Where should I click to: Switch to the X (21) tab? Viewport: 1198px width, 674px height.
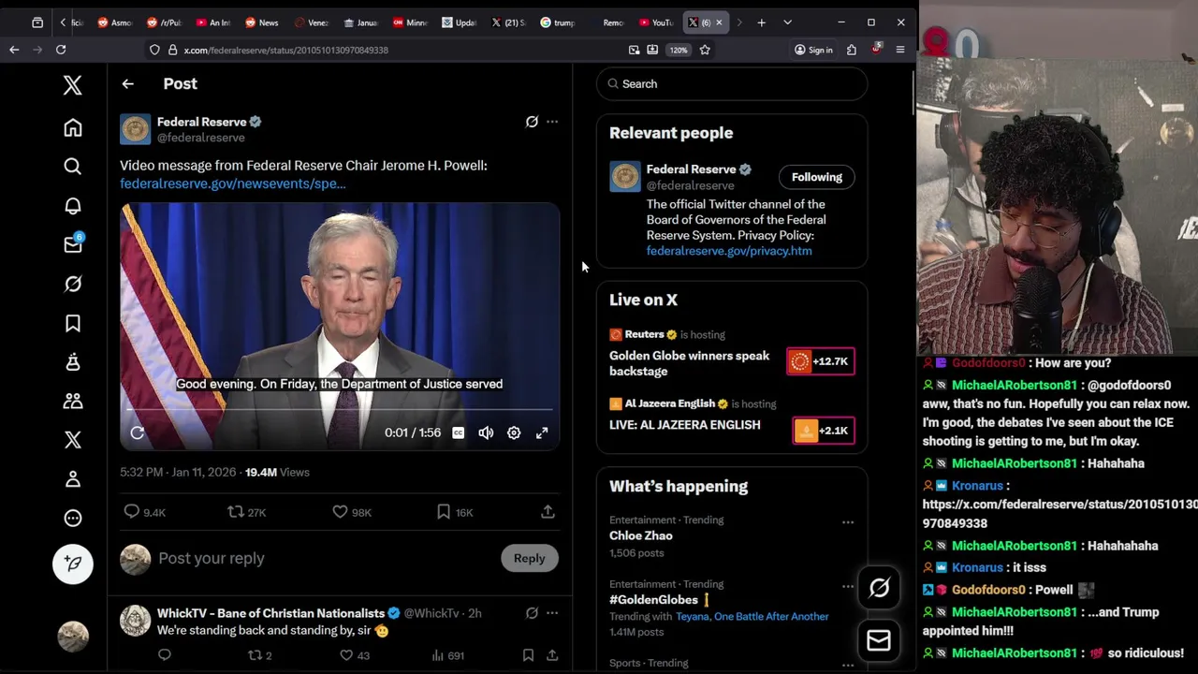point(508,22)
